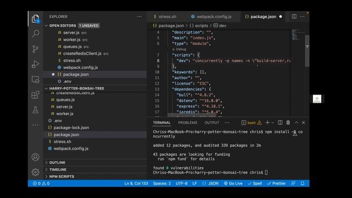Viewport: 352px width, 198px height.
Task: Toggle Prettier in status bar
Action: tap(276, 183)
